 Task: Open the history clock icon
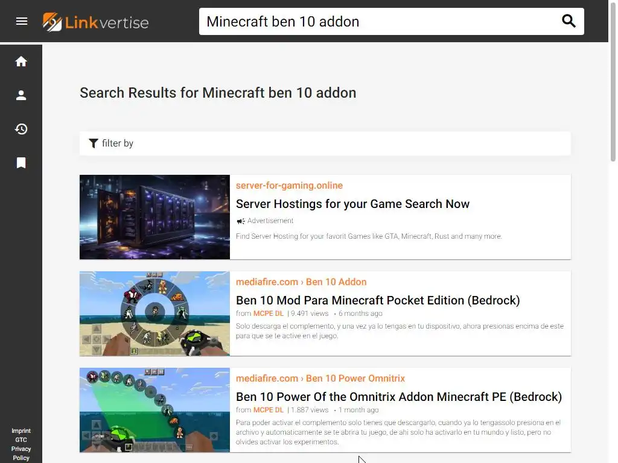click(21, 129)
